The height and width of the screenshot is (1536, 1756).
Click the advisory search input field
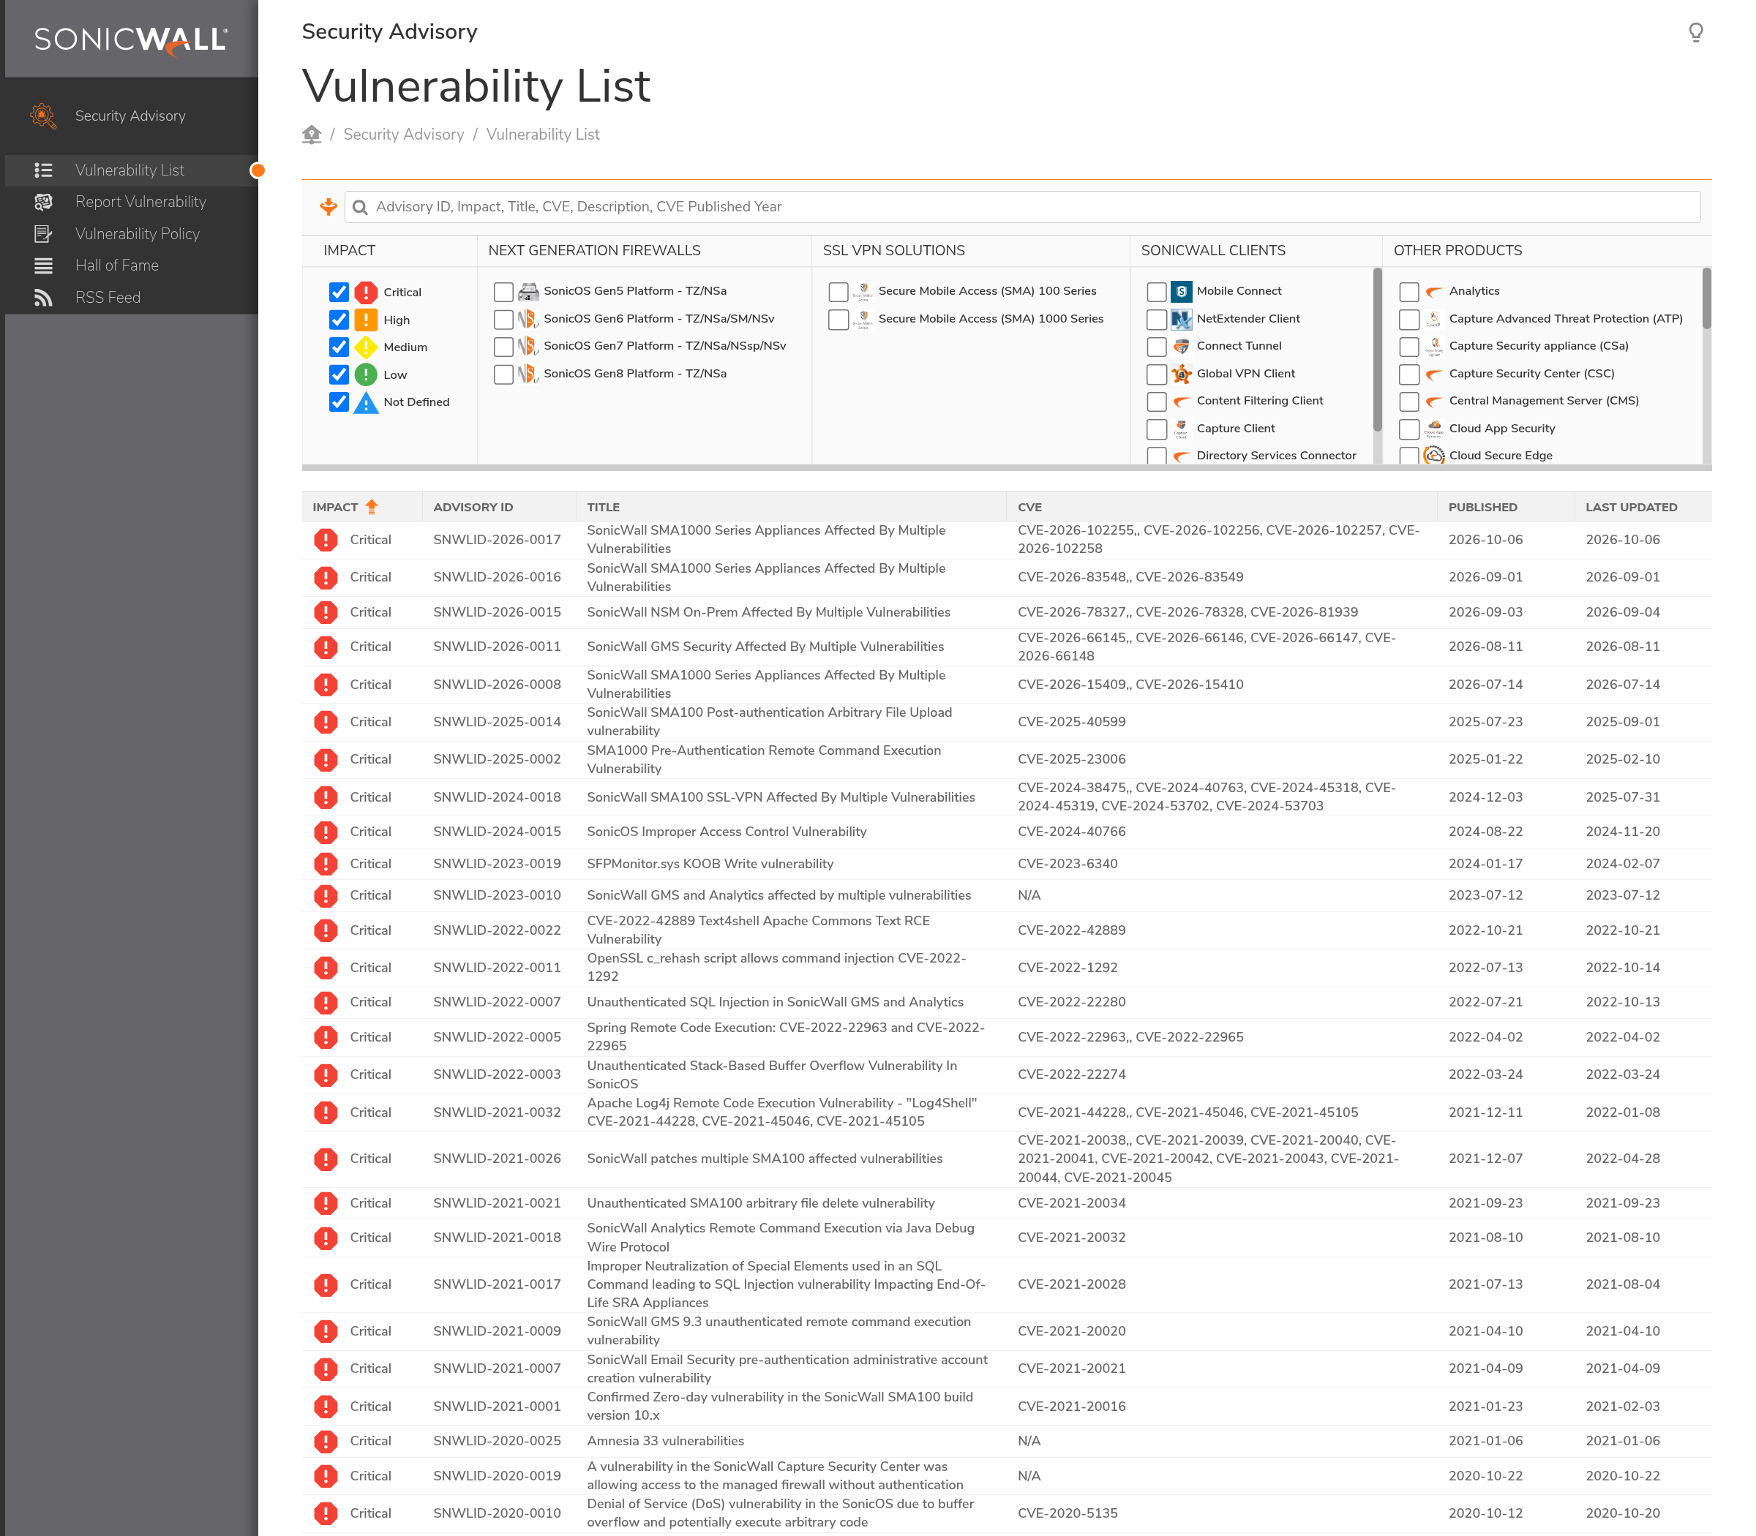click(x=1022, y=206)
